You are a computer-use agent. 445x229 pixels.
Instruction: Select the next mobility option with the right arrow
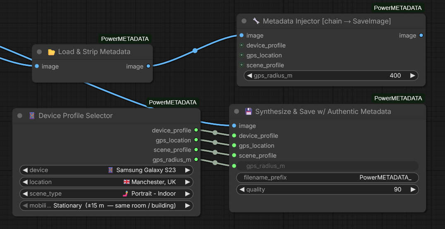[188, 205]
